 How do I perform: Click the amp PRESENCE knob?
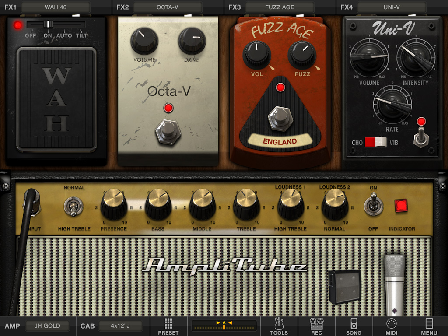[114, 204]
